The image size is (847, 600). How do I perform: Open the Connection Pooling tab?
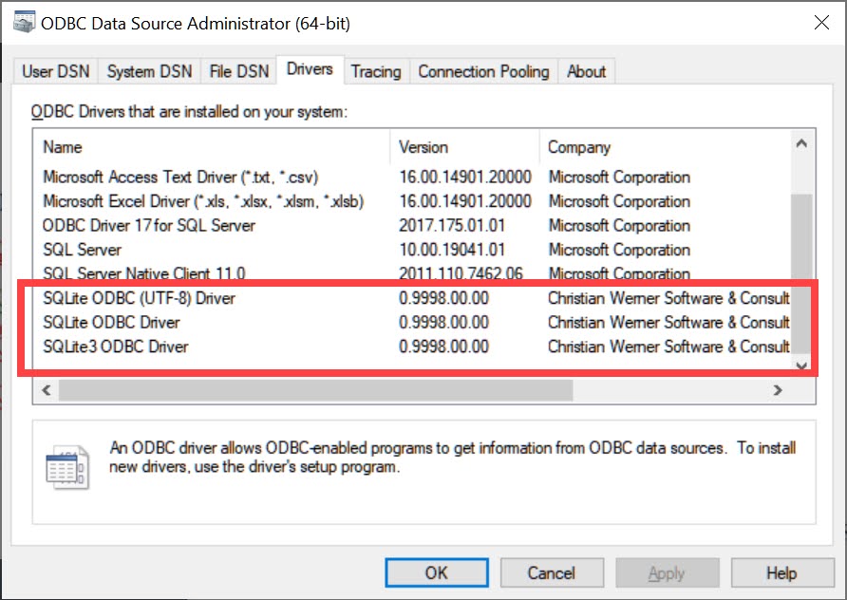(x=483, y=71)
